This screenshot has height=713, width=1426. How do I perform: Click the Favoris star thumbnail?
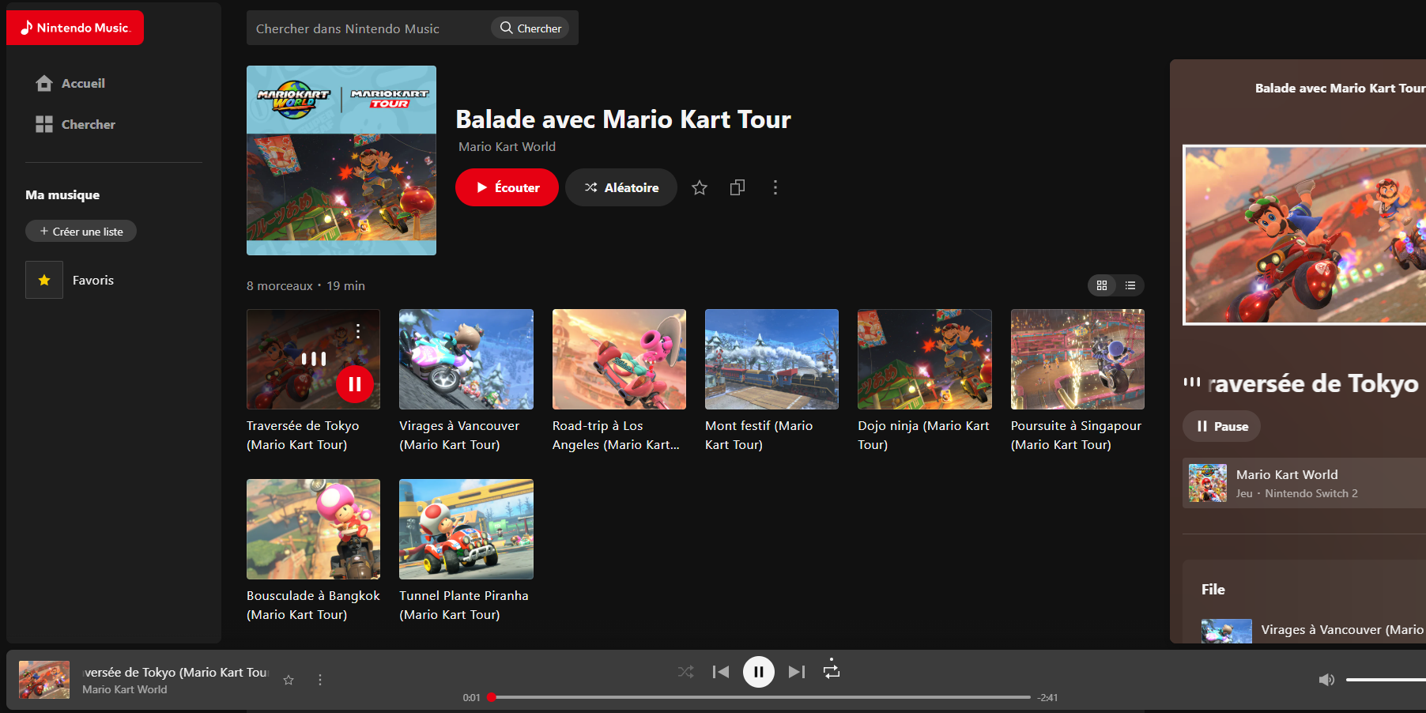[x=44, y=280]
